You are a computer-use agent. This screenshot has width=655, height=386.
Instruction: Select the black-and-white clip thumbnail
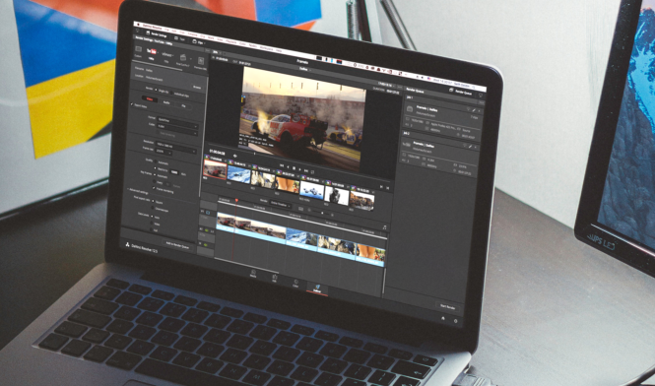click(337, 196)
